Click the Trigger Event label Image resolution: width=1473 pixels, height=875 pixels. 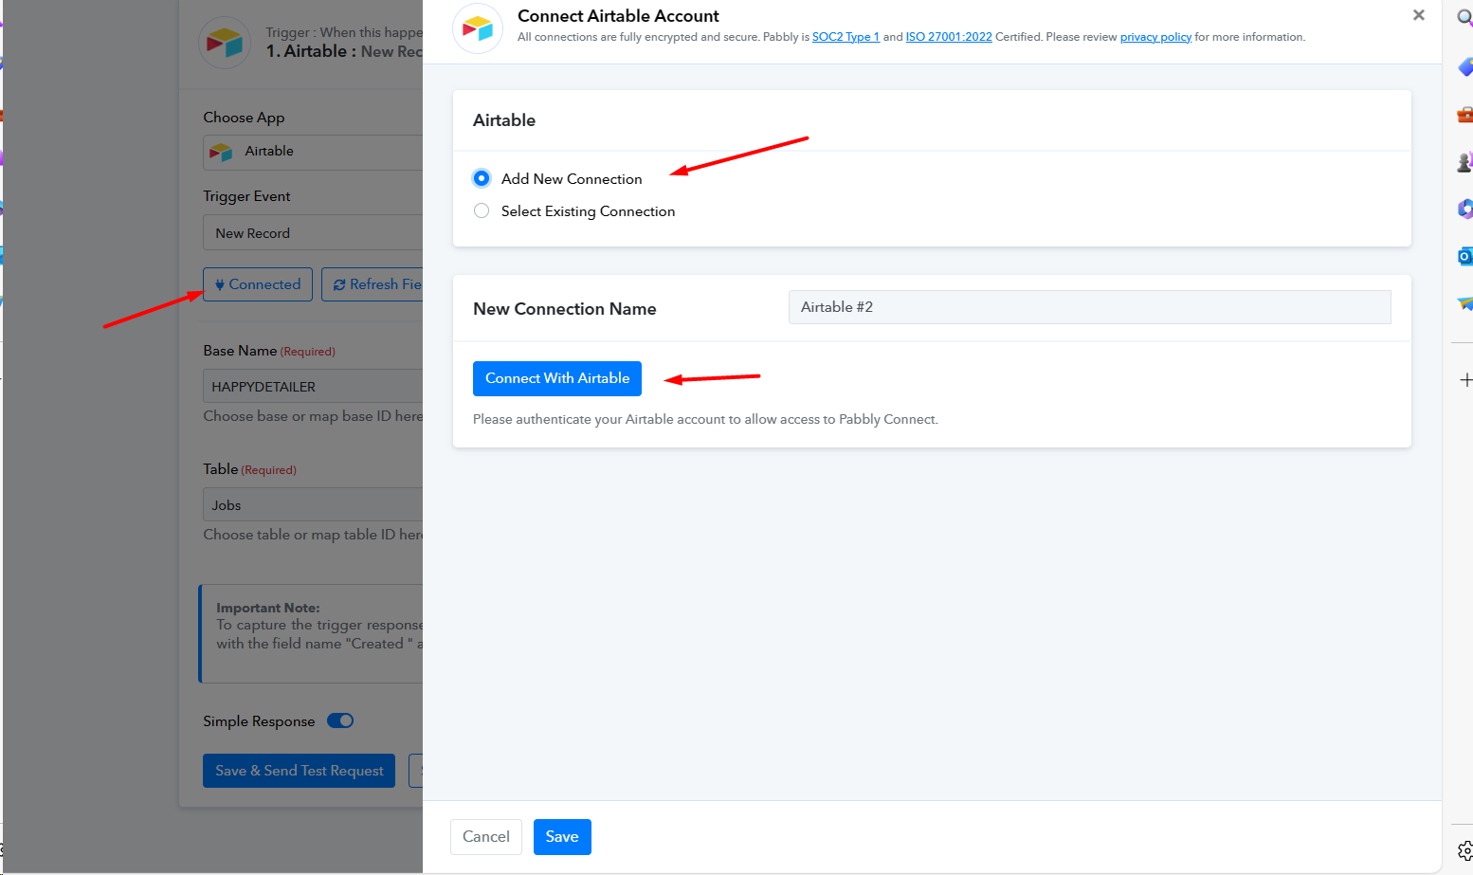click(246, 196)
